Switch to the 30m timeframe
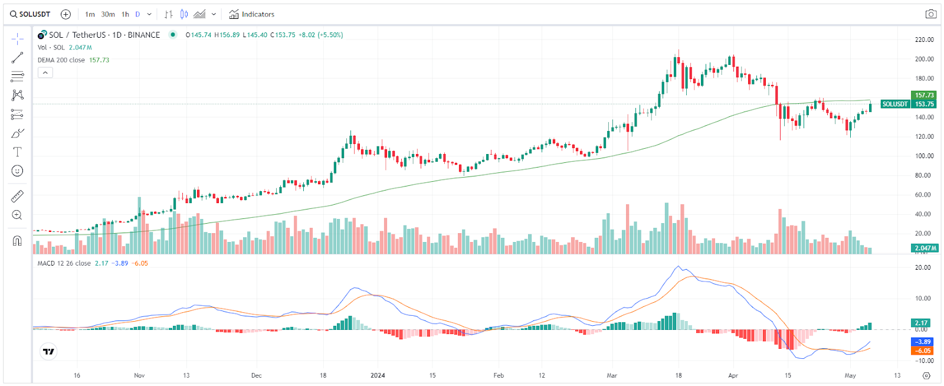This screenshot has width=944, height=386. pos(108,14)
